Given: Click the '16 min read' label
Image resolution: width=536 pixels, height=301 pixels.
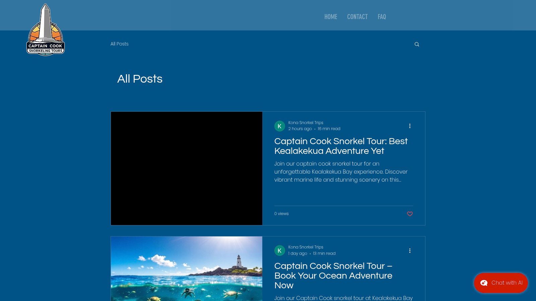Looking at the screenshot, I should [x=329, y=129].
